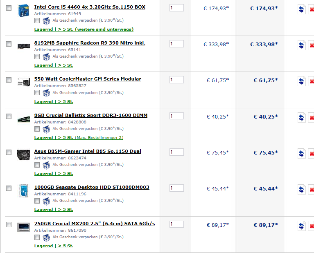Click gift box icon under Asus B85M-Gamer
The height and width of the screenshot is (253, 314).
[x=46, y=165]
